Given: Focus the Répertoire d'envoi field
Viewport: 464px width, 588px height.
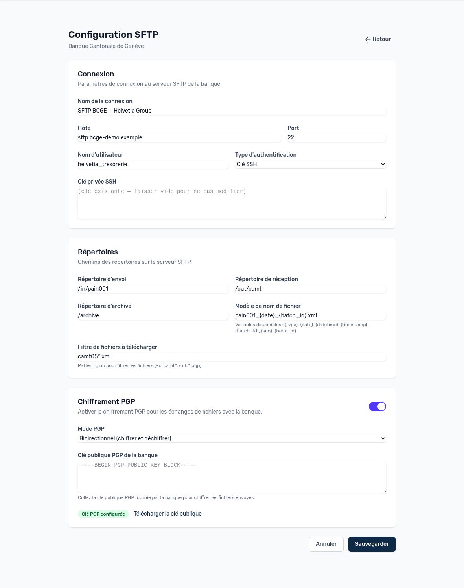Looking at the screenshot, I should (x=153, y=289).
